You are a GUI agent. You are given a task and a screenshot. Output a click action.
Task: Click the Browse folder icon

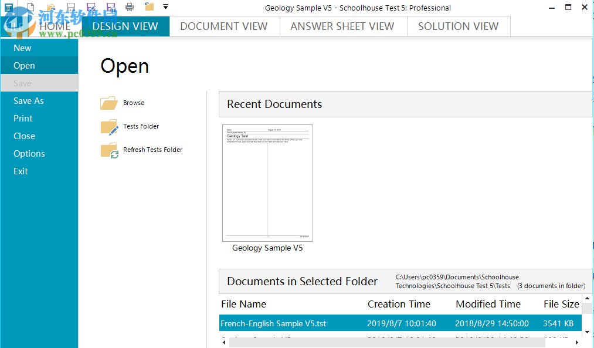[109, 103]
